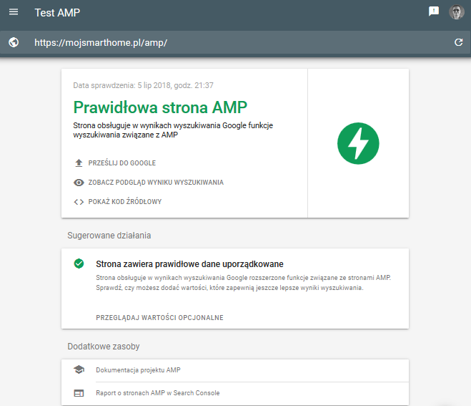Click the Test AMP page title
471x406 pixels.
click(57, 13)
